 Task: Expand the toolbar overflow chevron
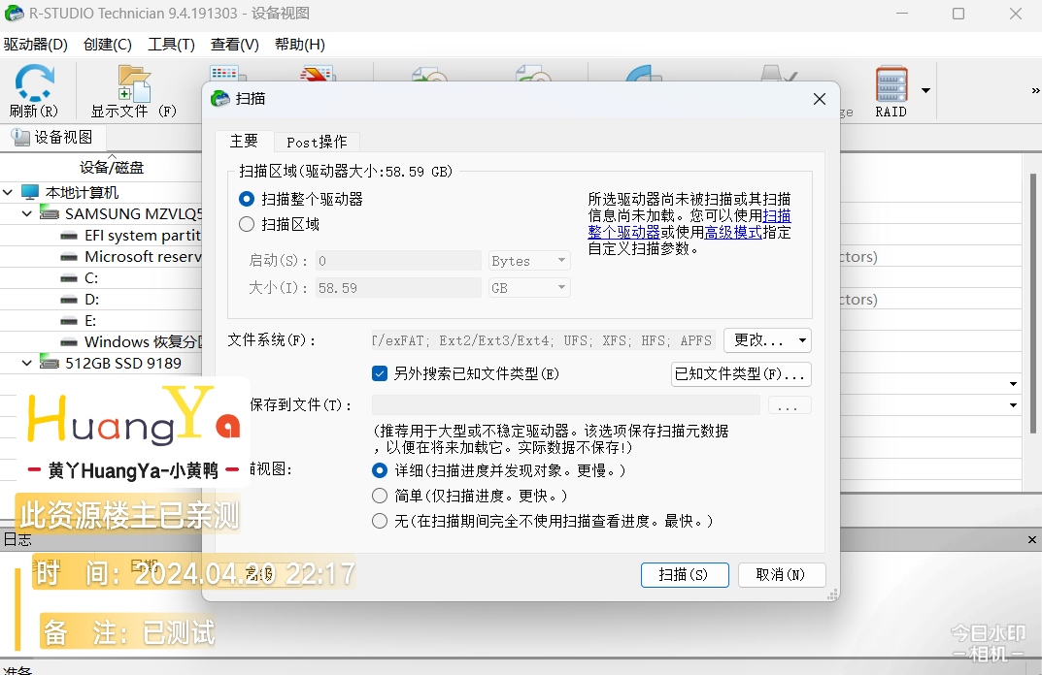point(1034,90)
